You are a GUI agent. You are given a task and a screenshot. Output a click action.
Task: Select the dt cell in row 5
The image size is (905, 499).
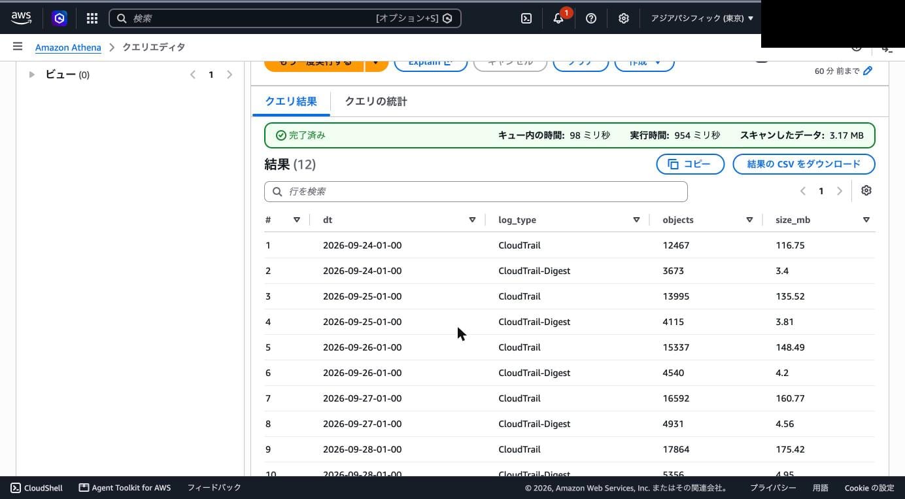pyautogui.click(x=362, y=347)
